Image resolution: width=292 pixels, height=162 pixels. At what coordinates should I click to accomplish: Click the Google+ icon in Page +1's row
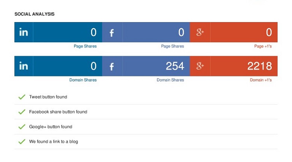click(x=200, y=32)
